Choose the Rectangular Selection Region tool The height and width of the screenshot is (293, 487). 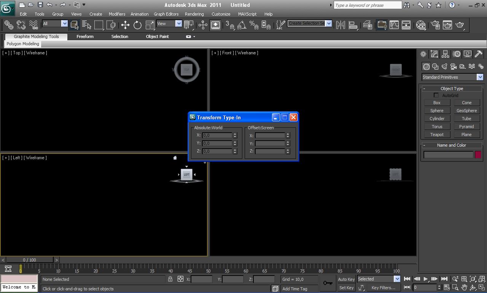(x=99, y=25)
